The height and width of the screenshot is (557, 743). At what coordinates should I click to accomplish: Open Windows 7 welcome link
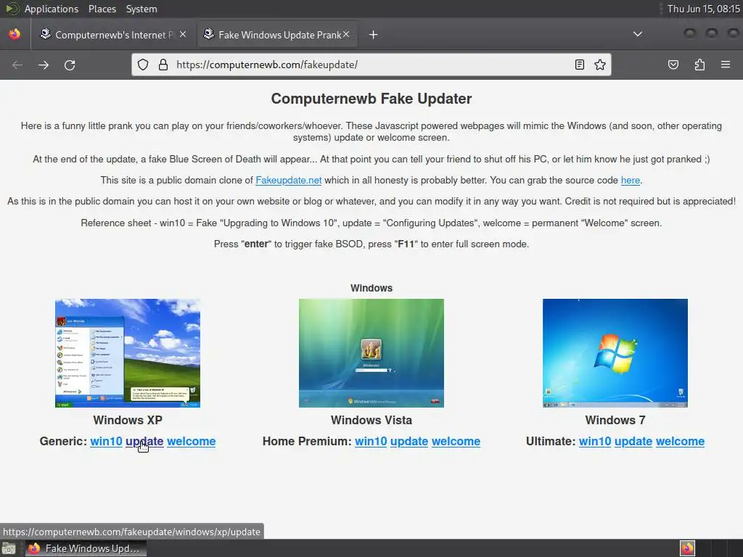[x=680, y=442]
